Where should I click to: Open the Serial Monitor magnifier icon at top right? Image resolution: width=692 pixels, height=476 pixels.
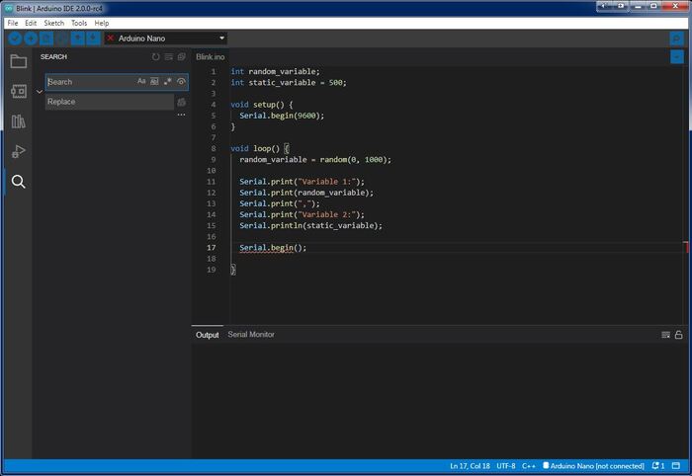[676, 39]
